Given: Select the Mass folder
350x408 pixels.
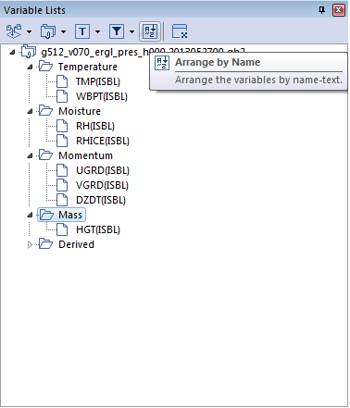Looking at the screenshot, I should point(70,215).
